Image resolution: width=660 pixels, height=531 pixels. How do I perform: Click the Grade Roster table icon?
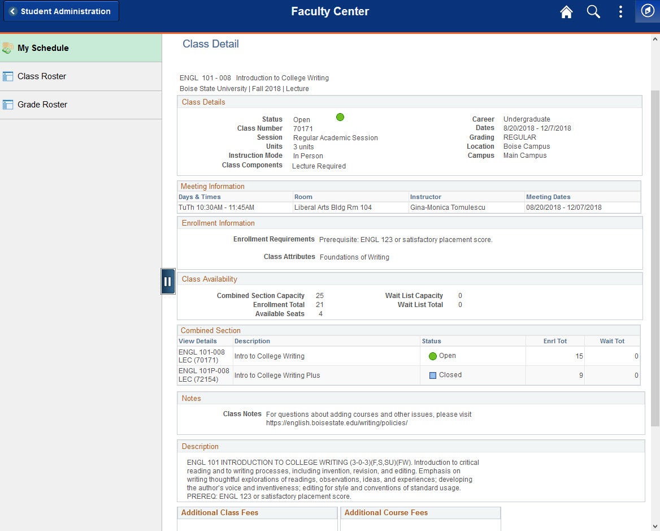(7, 105)
